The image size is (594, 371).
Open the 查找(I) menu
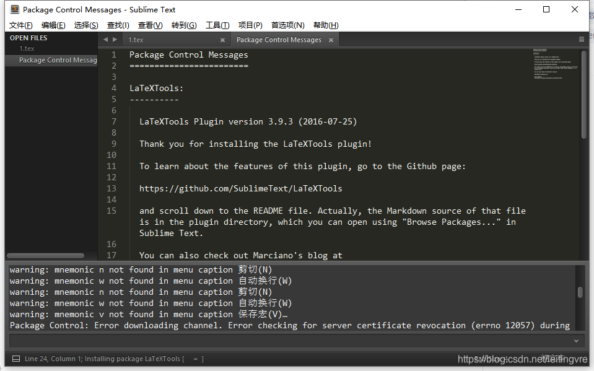tap(118, 25)
